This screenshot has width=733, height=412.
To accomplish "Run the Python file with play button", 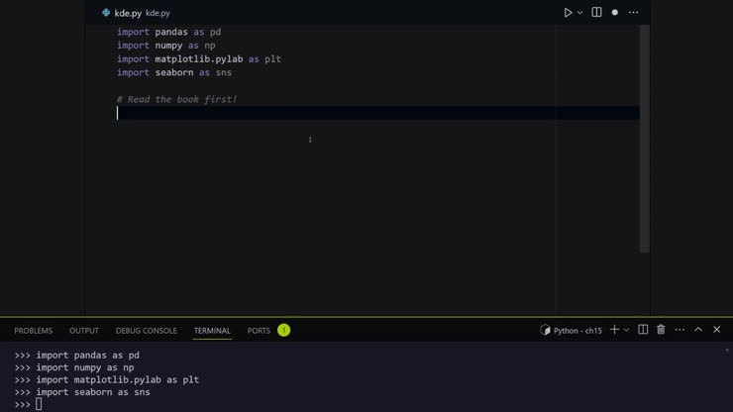I will (568, 13).
